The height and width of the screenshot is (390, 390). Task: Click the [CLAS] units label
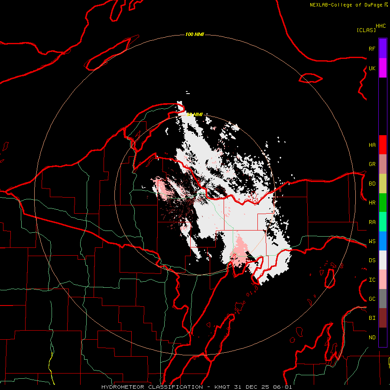pyautogui.click(x=366, y=30)
